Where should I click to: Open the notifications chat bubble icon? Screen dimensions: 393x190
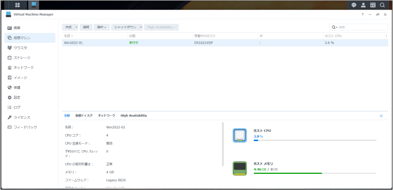pos(354,5)
